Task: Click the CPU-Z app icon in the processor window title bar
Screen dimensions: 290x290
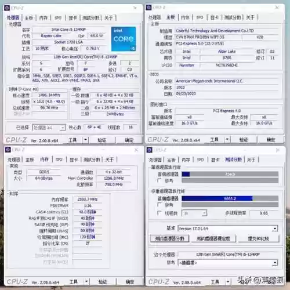Action: [x=7, y=8]
